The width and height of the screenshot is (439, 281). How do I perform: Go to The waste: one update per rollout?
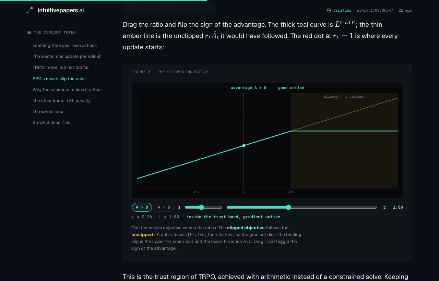point(67,57)
